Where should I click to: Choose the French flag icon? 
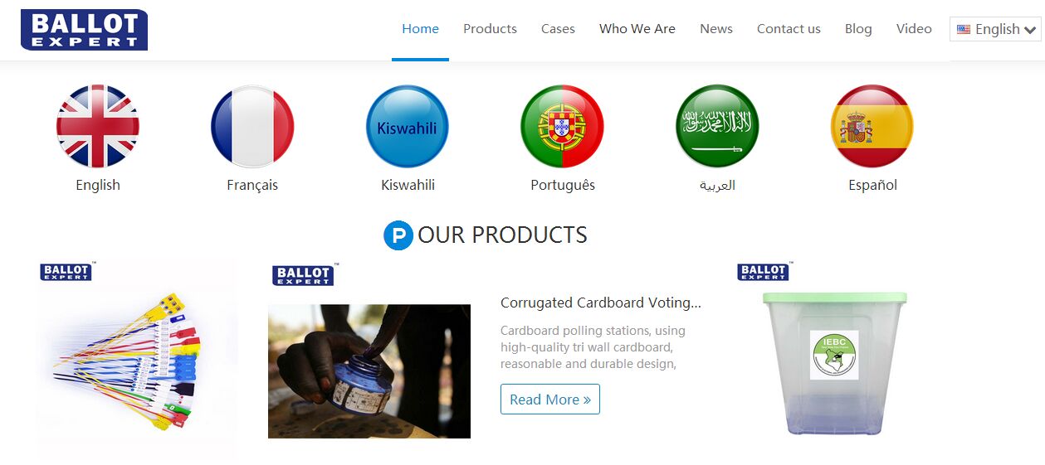click(252, 127)
